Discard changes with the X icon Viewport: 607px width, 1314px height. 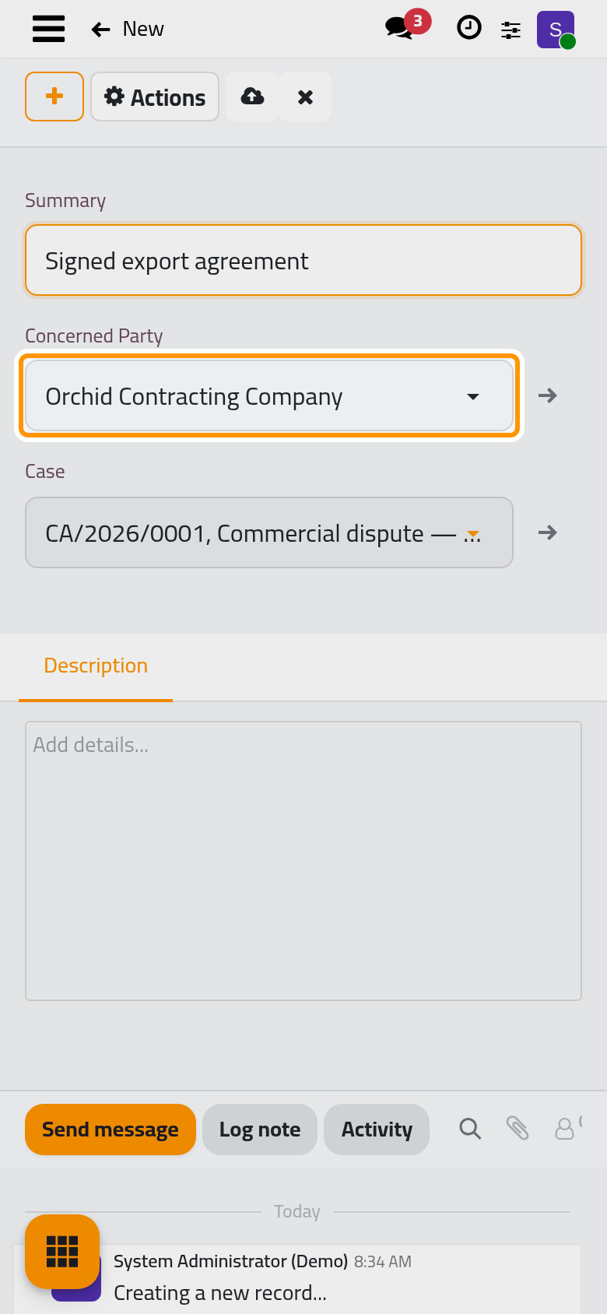click(x=305, y=97)
